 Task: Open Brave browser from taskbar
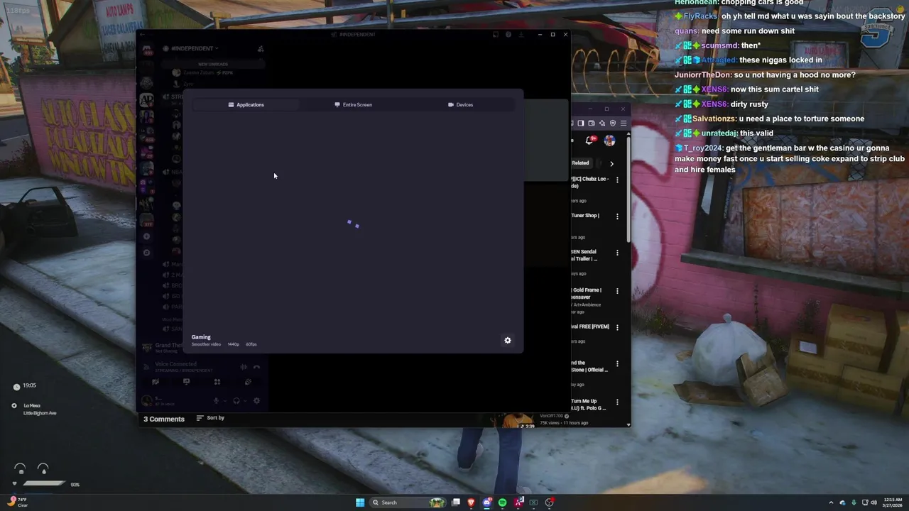click(471, 502)
